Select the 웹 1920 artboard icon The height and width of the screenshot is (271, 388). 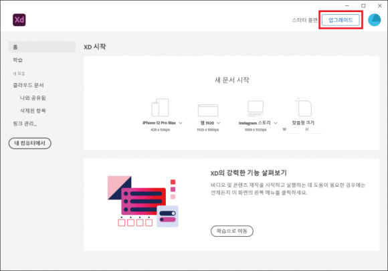[x=208, y=110]
